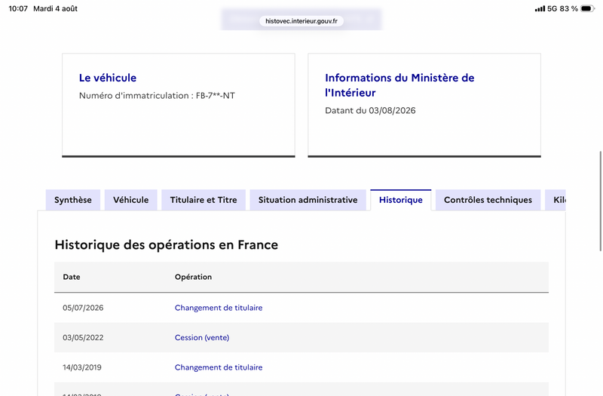Tap the battery icon in status bar
Screen dimensions: 603x396
tap(587, 8)
